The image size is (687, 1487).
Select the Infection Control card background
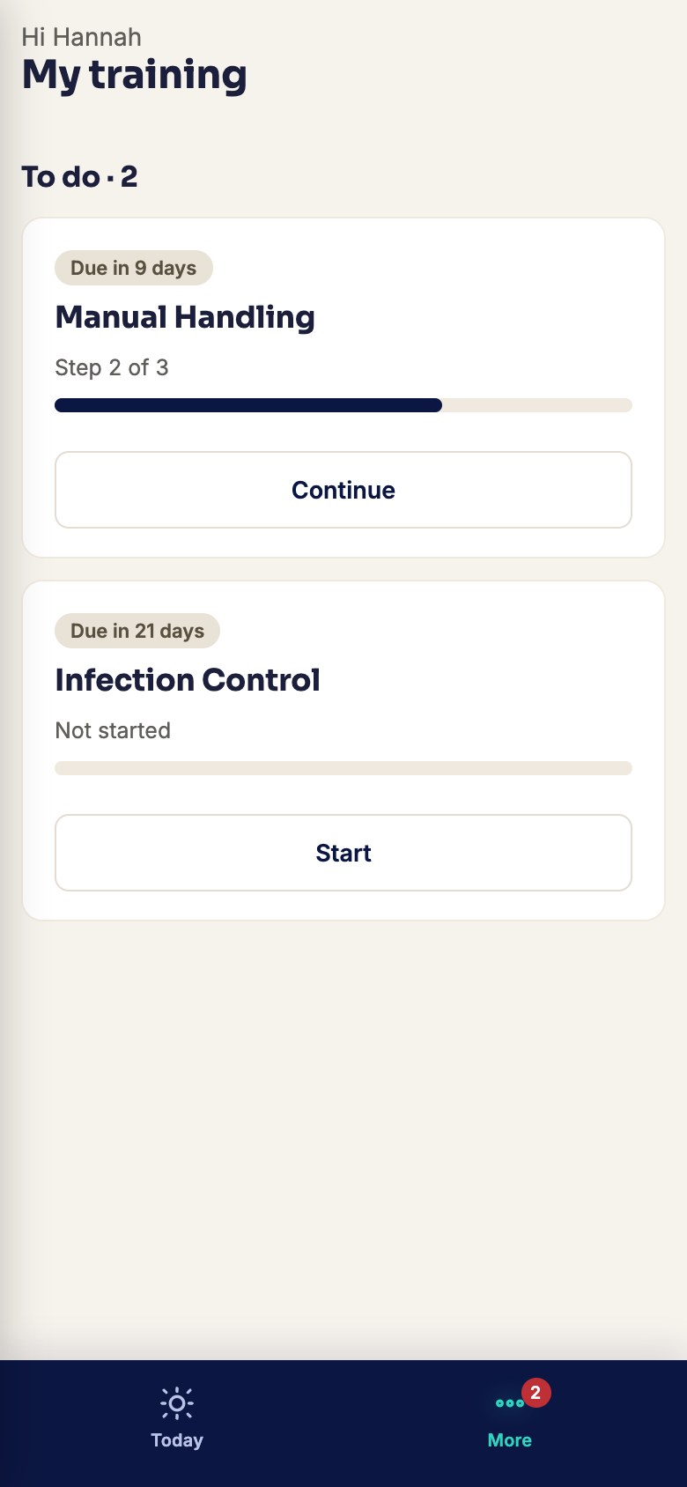pos(343,751)
